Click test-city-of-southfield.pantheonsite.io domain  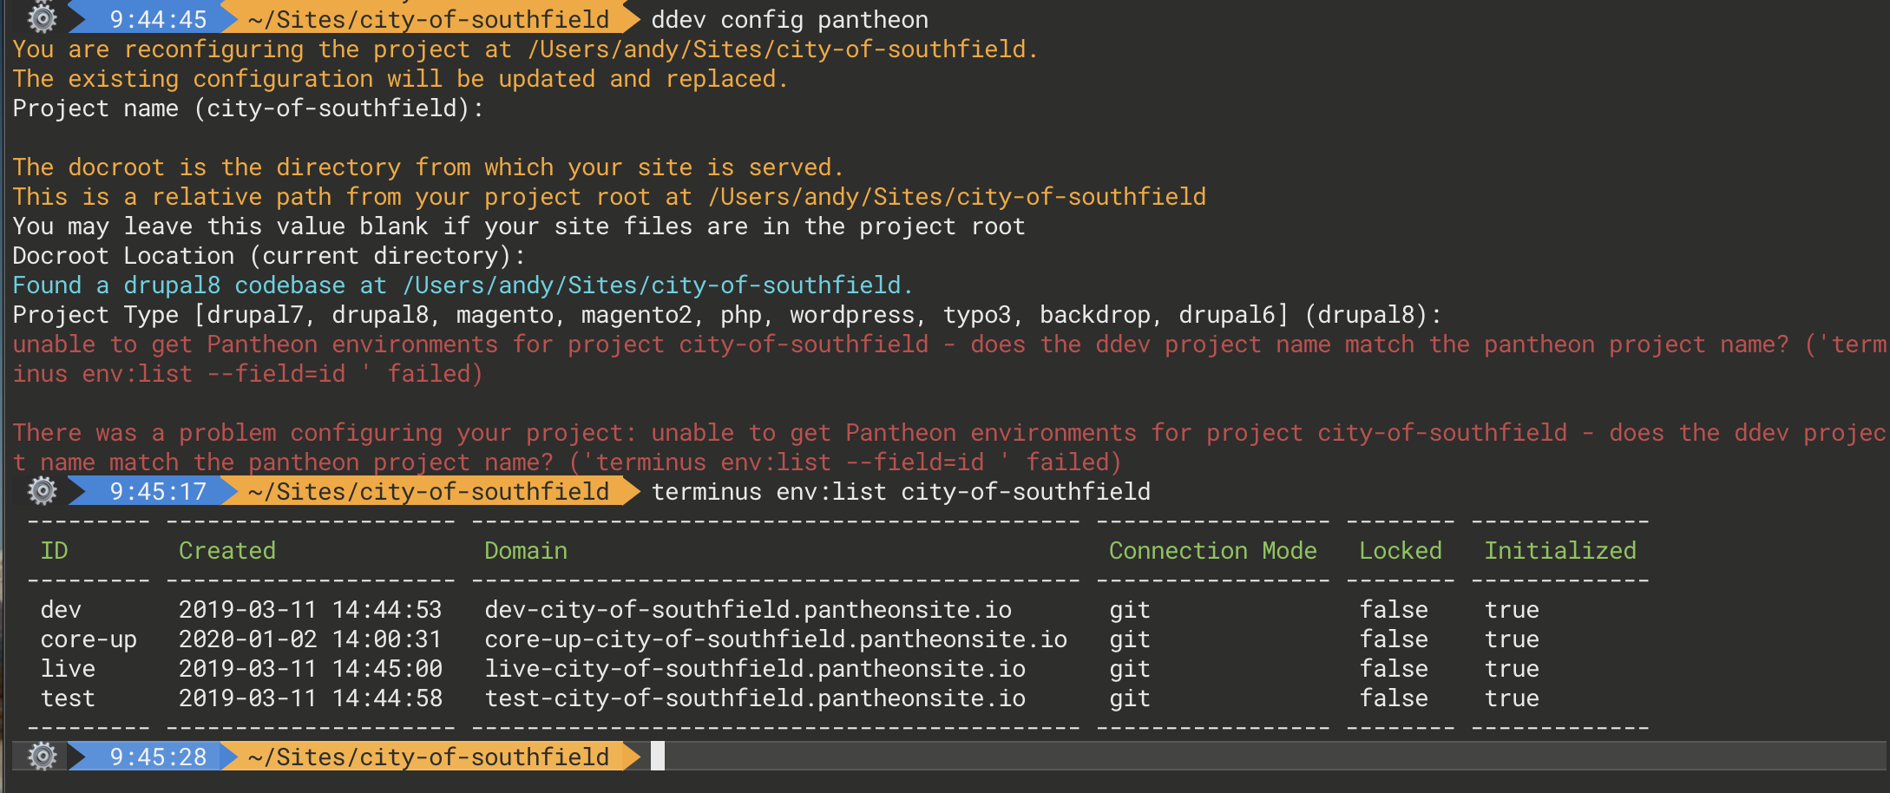pyautogui.click(x=755, y=698)
